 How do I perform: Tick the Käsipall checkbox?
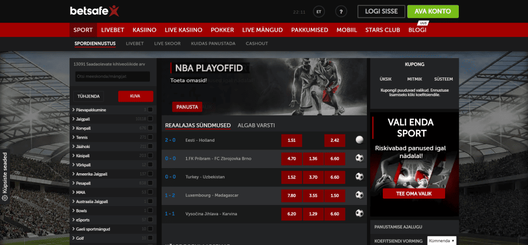[150, 155]
